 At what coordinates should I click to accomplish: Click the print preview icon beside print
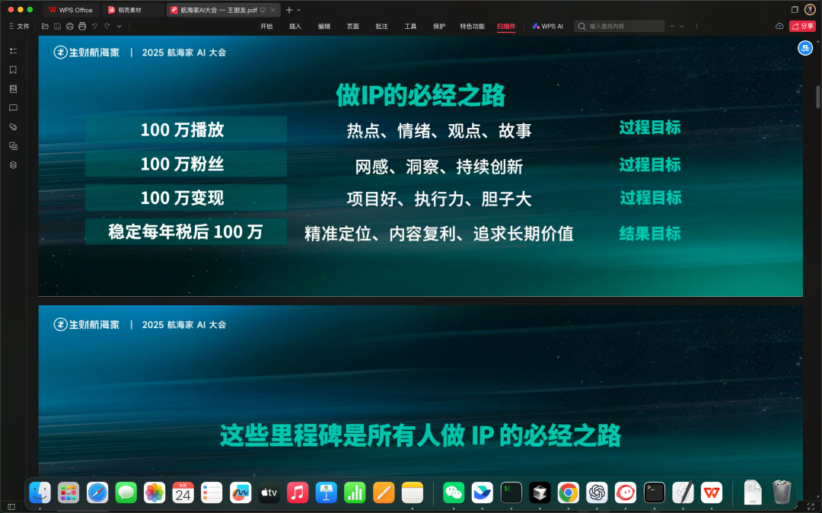82,26
